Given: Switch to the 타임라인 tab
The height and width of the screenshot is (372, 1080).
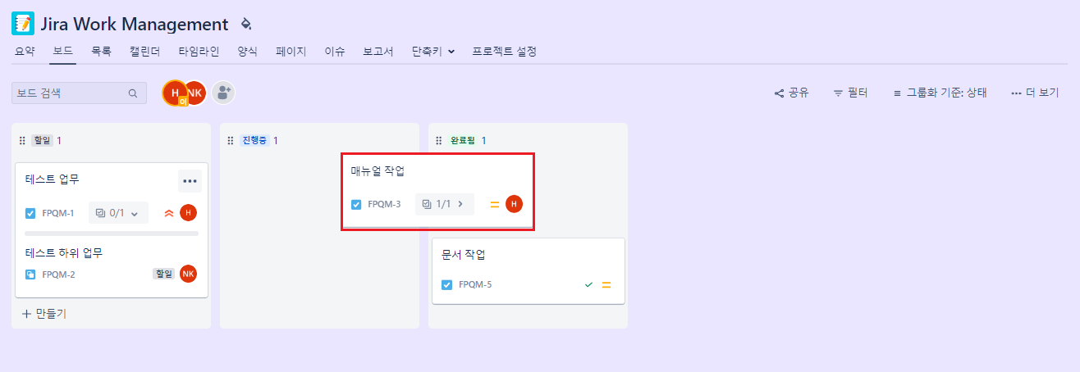Looking at the screenshot, I should (x=199, y=51).
